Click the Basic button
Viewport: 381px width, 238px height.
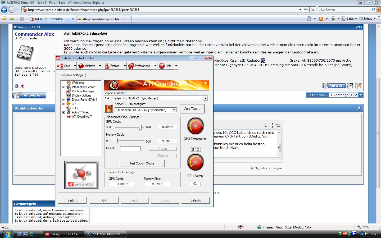tap(72, 200)
